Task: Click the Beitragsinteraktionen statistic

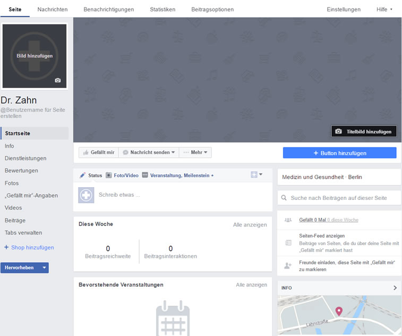Action: 170,252
